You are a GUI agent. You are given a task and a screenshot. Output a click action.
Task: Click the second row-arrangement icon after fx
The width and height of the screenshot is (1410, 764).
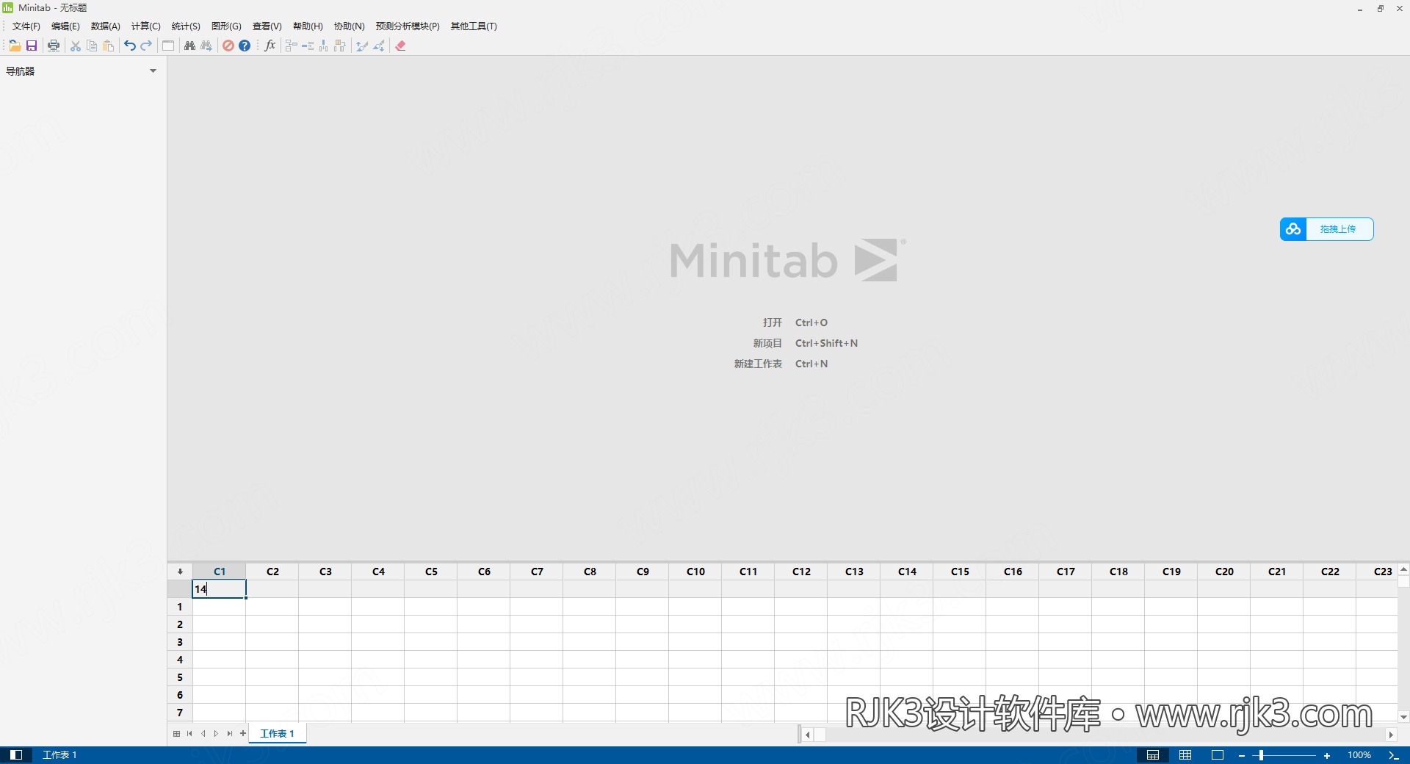click(308, 46)
